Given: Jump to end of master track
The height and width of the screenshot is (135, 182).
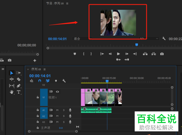Looking at the screenshot, I should pos(78,127).
